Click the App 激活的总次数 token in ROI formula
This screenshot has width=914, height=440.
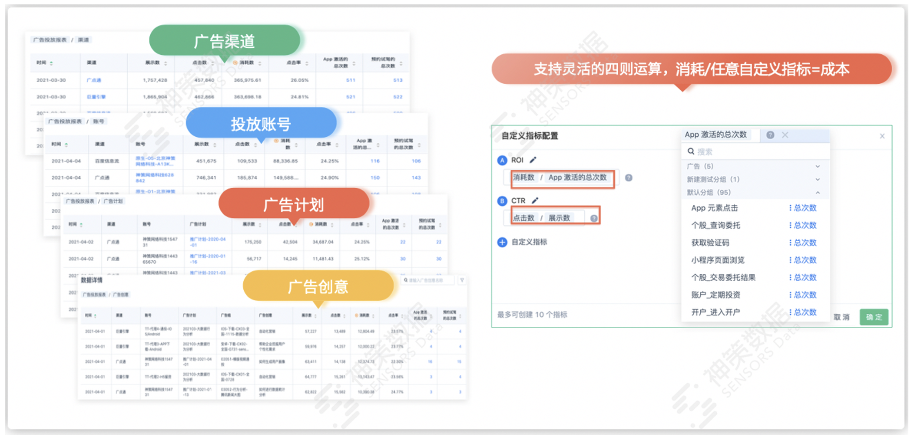click(x=577, y=177)
